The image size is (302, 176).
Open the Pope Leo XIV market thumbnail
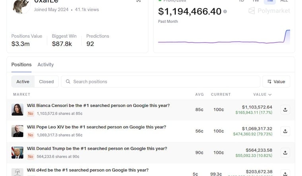17,131
